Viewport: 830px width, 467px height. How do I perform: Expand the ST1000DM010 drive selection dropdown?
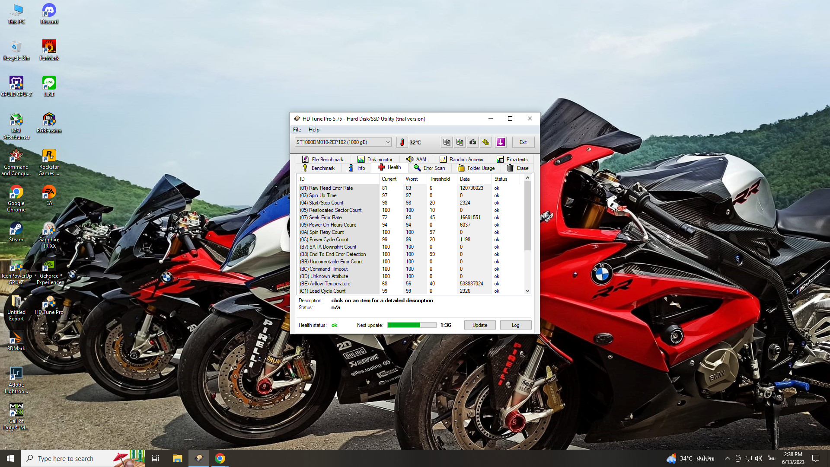tap(388, 142)
